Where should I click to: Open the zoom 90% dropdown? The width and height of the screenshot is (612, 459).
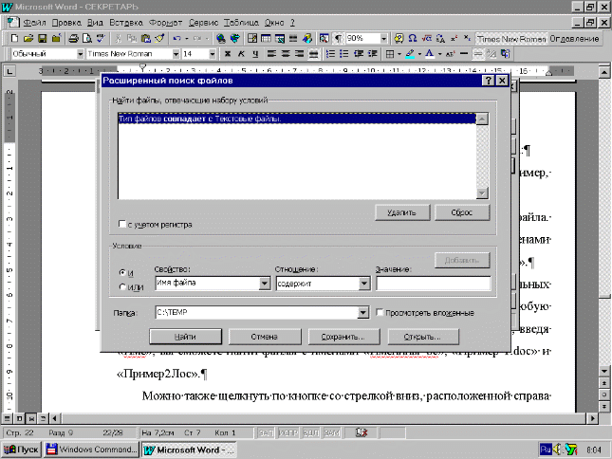[x=383, y=38]
